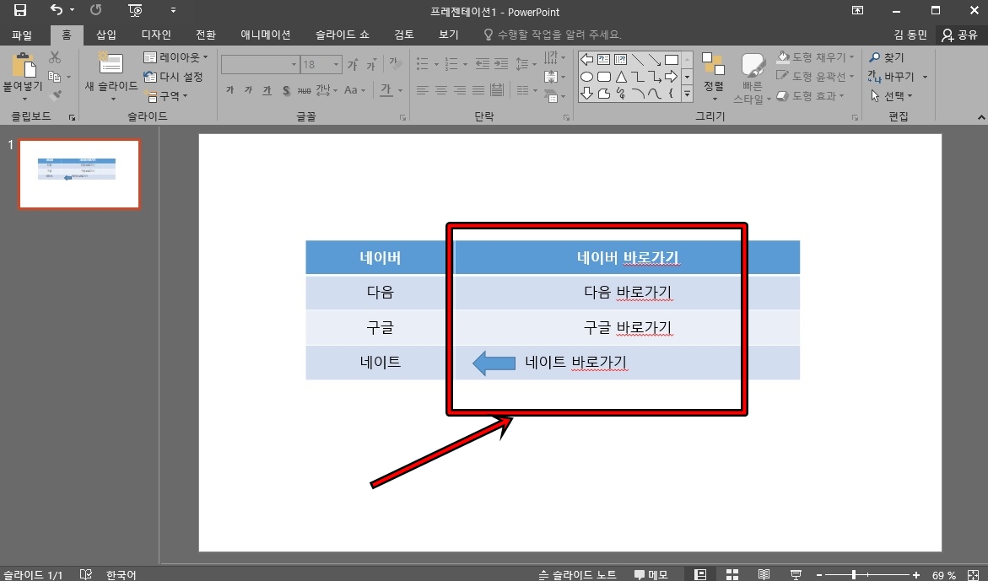Click the Decrease indent icon
The image size is (988, 581).
tap(482, 63)
